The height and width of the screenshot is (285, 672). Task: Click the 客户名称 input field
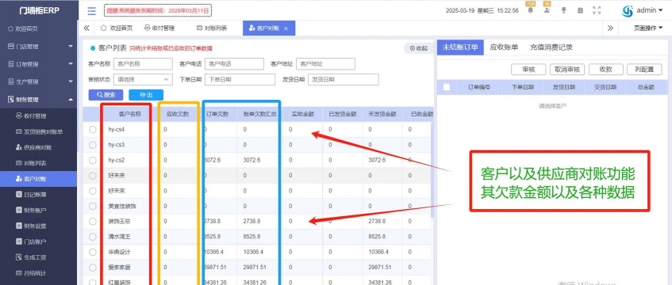(x=143, y=64)
